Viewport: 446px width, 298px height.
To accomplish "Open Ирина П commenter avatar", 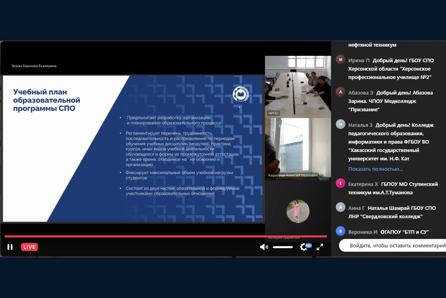I will pyautogui.click(x=340, y=60).
